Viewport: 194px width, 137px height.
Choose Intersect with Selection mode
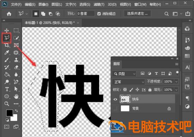(x=58, y=14)
